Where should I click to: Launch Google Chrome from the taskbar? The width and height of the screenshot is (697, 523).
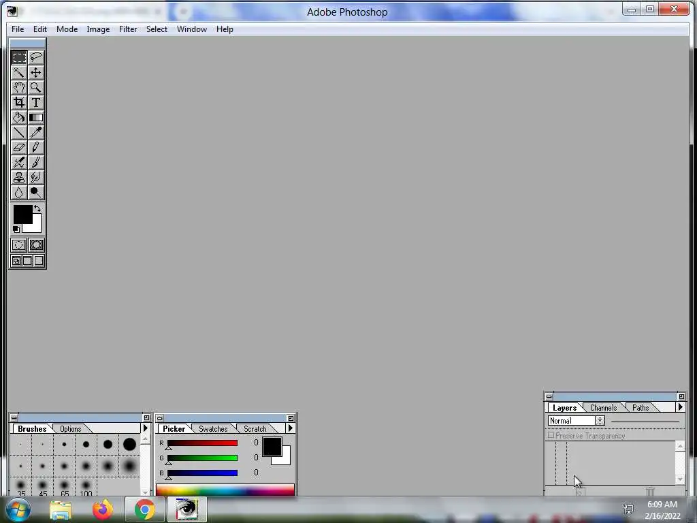[144, 509]
